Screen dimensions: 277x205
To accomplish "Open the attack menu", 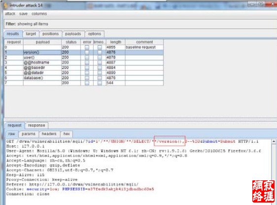I will pyautogui.click(x=10, y=14).
